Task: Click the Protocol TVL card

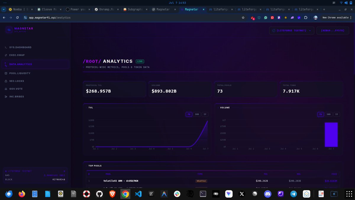Action: click(x=114, y=89)
